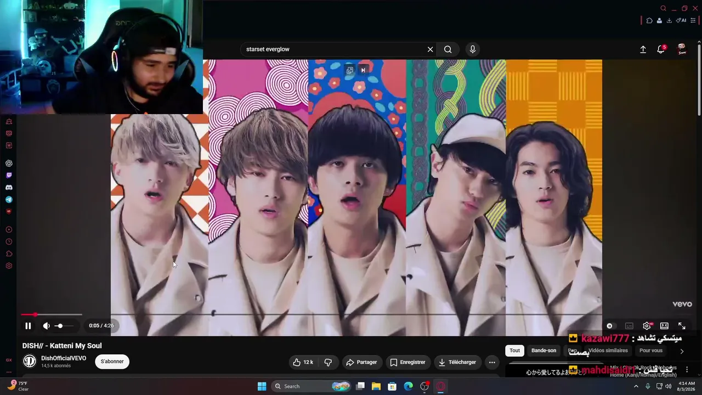Open the YouTube account avatar menu

coord(682,49)
